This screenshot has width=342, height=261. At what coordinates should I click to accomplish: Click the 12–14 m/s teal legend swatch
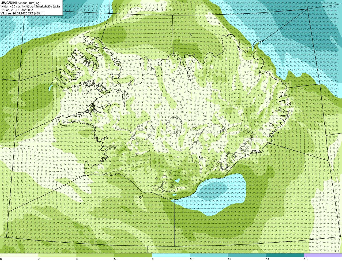pos(247,255)
